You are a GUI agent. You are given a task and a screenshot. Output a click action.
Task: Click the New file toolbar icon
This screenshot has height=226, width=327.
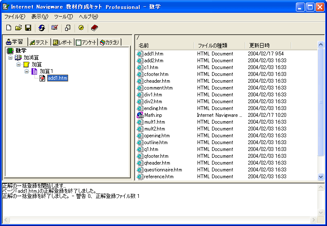[x=9, y=28]
